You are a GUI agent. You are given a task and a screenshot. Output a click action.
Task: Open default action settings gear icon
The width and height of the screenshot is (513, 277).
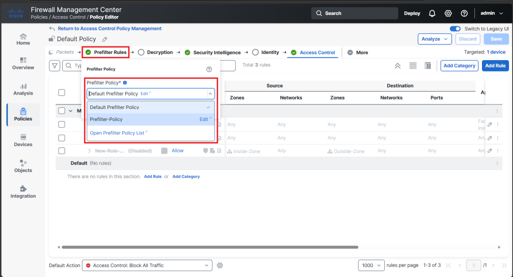pos(220,265)
